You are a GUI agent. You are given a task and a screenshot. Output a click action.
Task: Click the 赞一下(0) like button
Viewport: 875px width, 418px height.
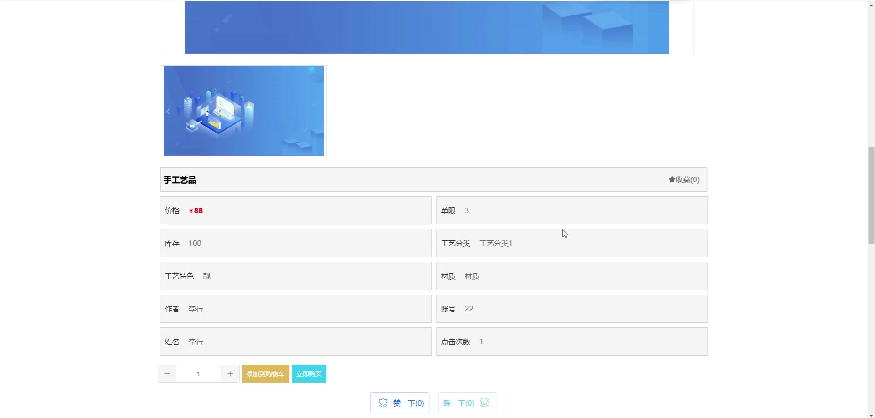[x=400, y=403]
